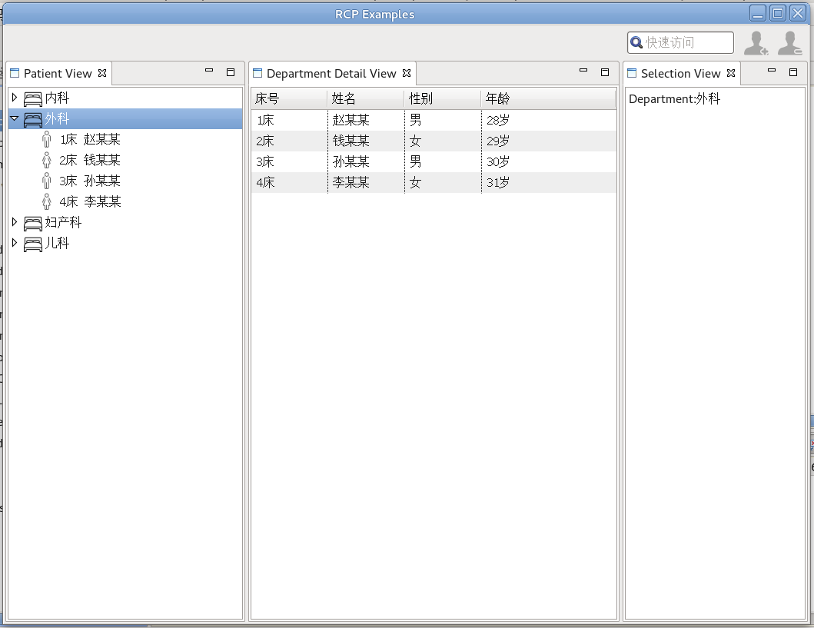Select tree item 1床 赵某某
This screenshot has height=628, width=814.
click(x=91, y=140)
